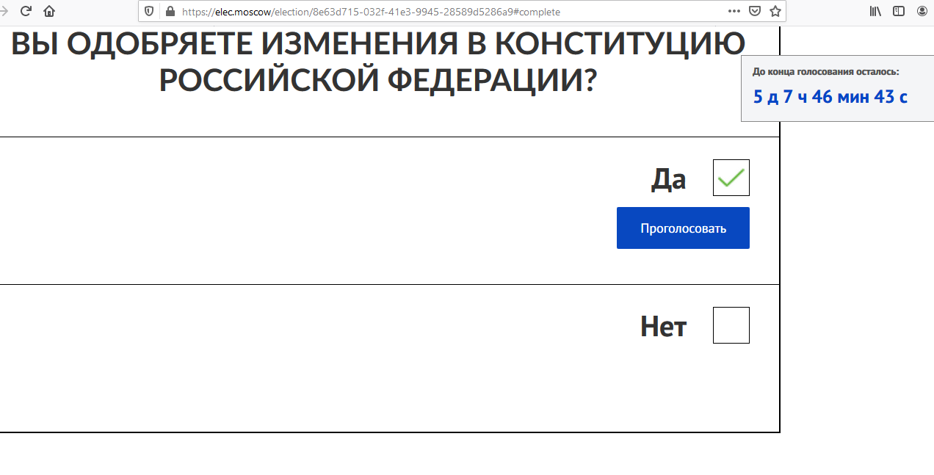Toggle the browser sidebar icon

(x=899, y=11)
